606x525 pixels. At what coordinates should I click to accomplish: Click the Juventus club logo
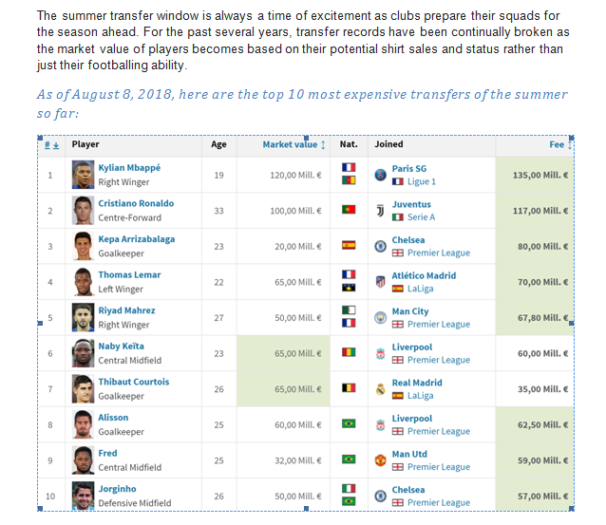(381, 210)
